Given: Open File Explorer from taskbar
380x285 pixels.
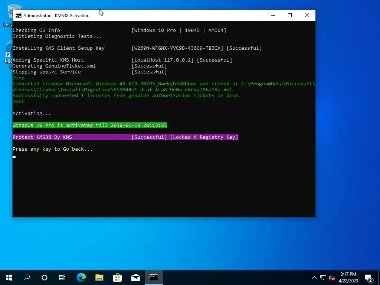Looking at the screenshot, I should (99, 278).
